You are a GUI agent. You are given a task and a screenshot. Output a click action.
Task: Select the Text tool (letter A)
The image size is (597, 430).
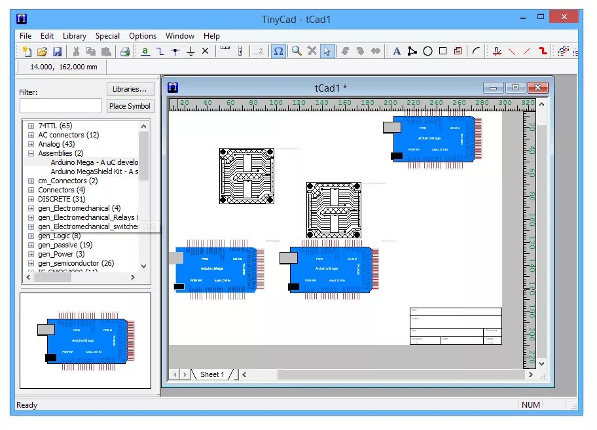(397, 51)
